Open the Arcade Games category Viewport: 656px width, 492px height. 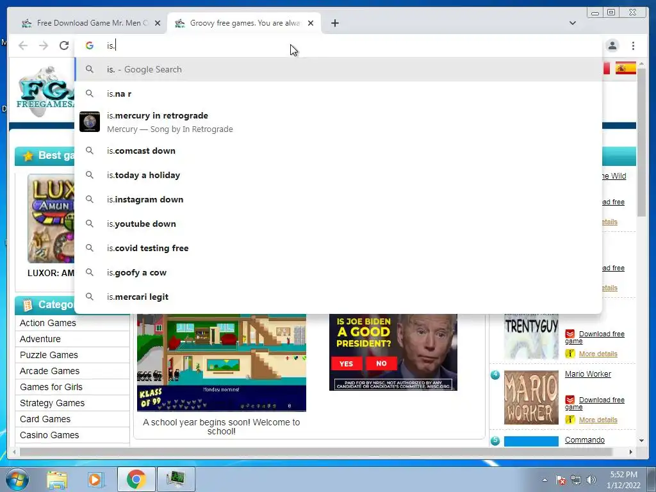pos(49,371)
